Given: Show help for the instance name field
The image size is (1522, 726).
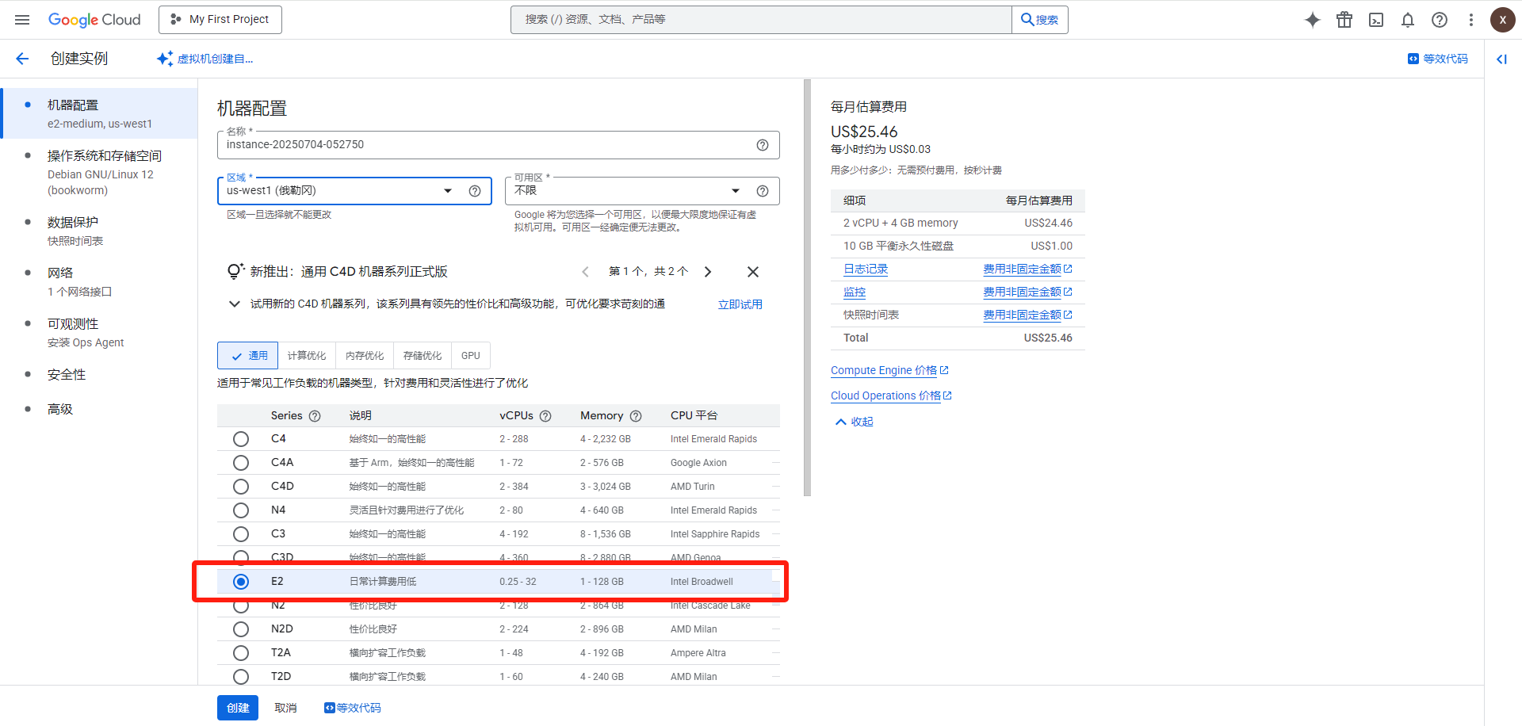Looking at the screenshot, I should [x=763, y=145].
